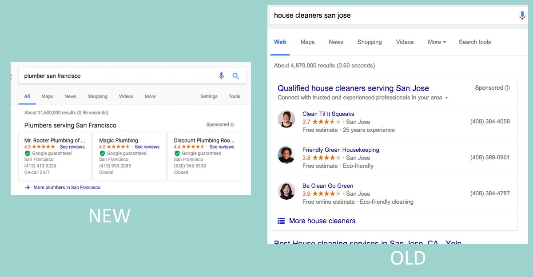The width and height of the screenshot is (533, 277).
Task: Open Friendly Green Housekeeping profile photo
Action: point(286,155)
